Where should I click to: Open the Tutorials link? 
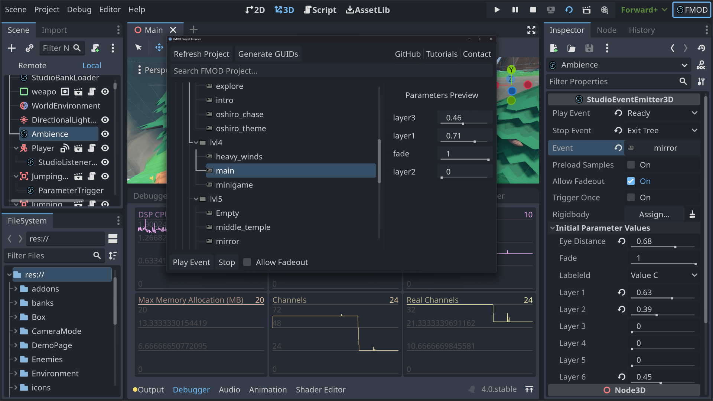pyautogui.click(x=442, y=54)
